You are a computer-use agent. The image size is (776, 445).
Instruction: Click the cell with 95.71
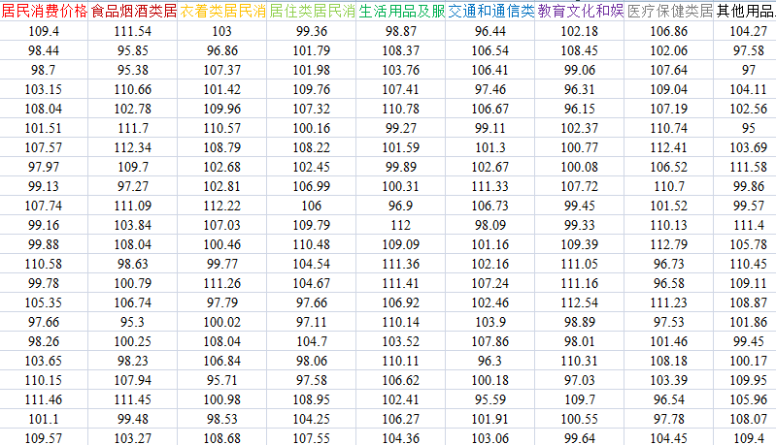[x=222, y=380]
